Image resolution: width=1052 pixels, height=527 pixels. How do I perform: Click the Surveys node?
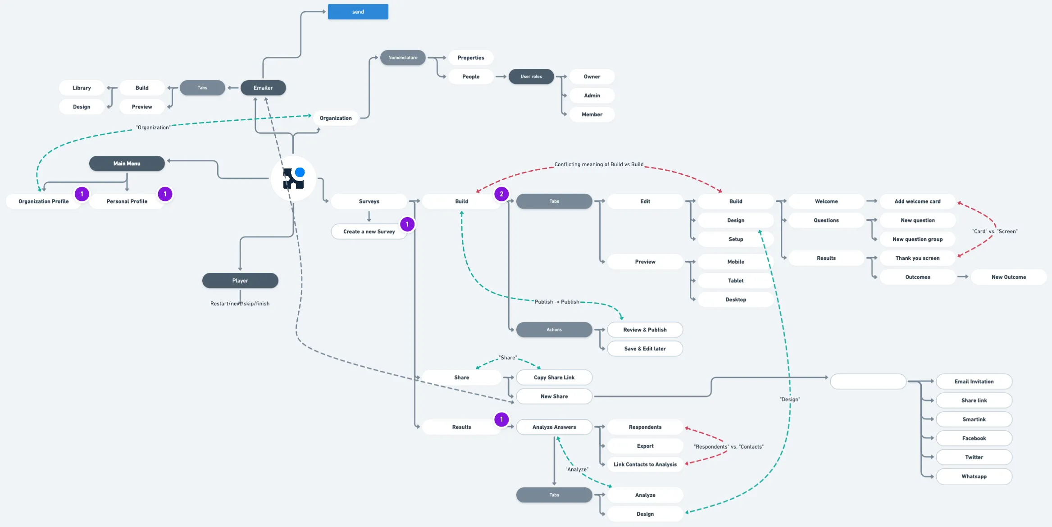369,201
